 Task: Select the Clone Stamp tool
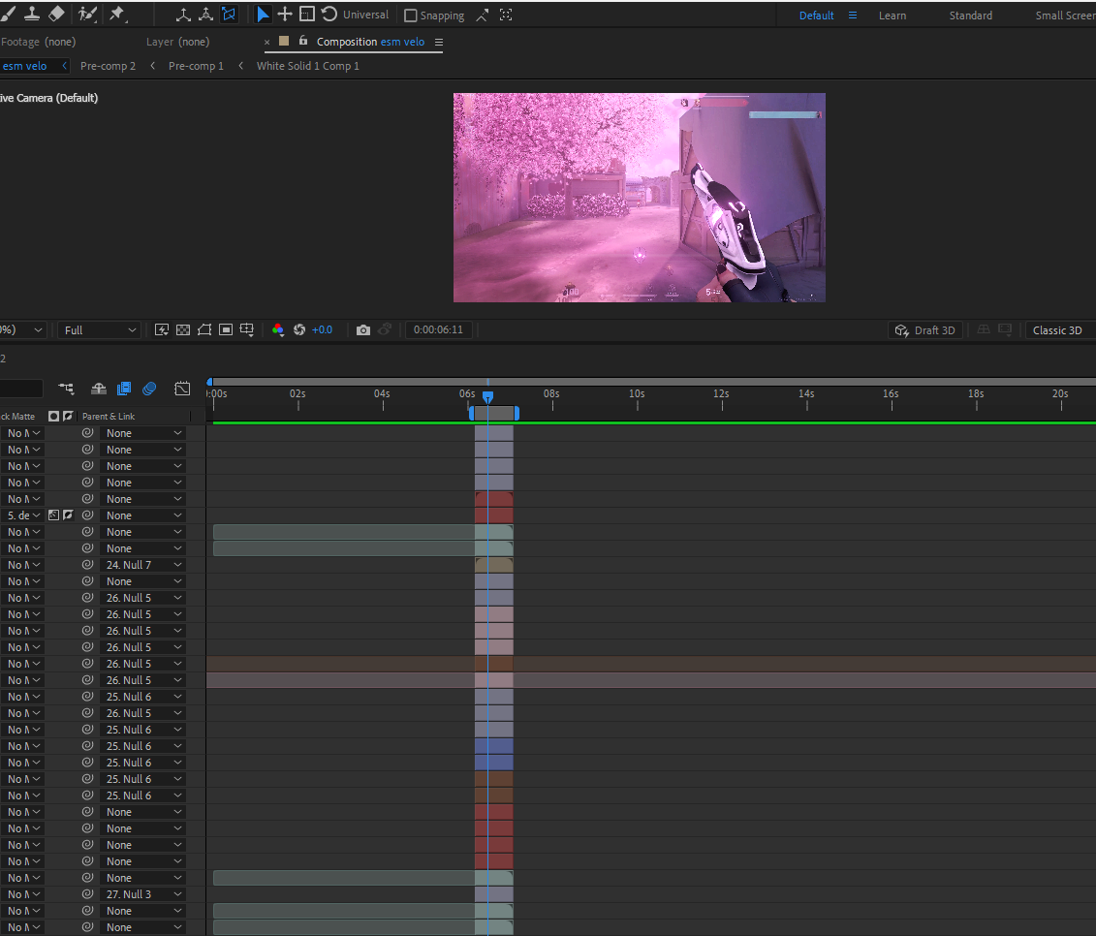click(x=31, y=14)
